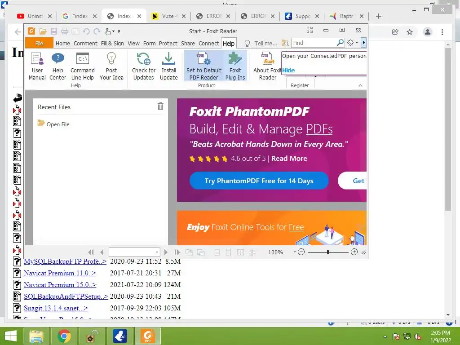
Task: Click the Foxit Reader application logo
Action: [31, 31]
